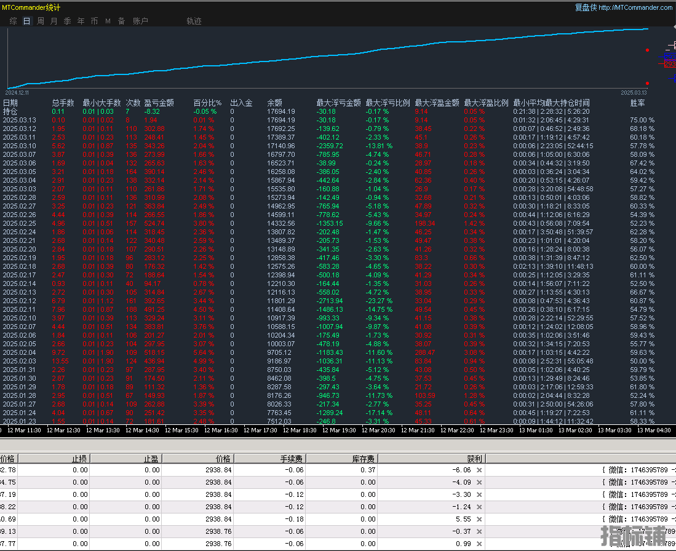This screenshot has height=551, width=676.
Task: Click the blue equity curve in chart
Action: pos(328,55)
